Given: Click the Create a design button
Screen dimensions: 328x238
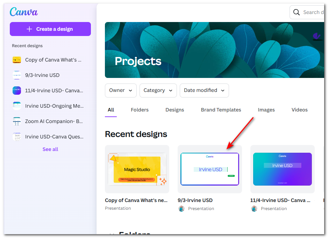Looking at the screenshot, I should click(x=50, y=29).
